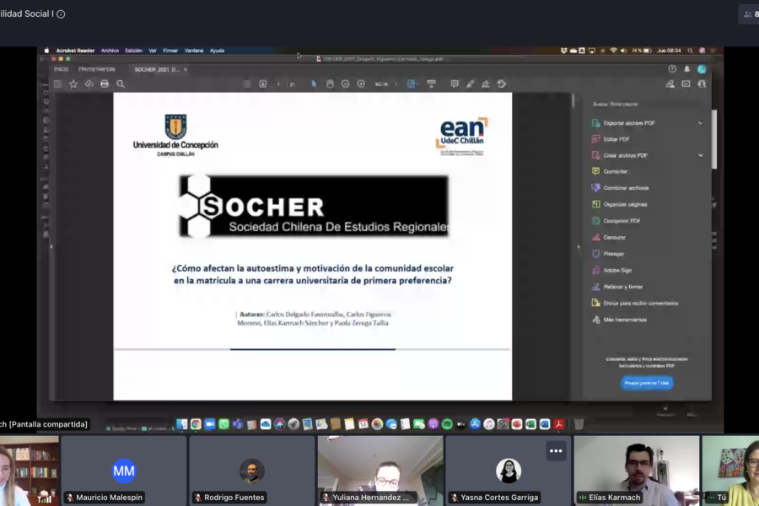Image resolution: width=759 pixels, height=506 pixels.
Task: Open the Editar PDF tool
Action: click(x=616, y=139)
